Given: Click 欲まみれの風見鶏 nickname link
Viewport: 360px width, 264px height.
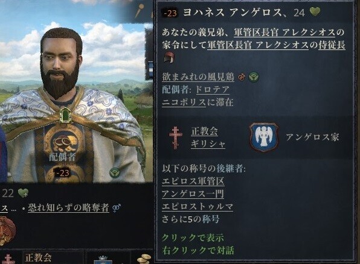Looking at the screenshot, I should coord(198,77).
